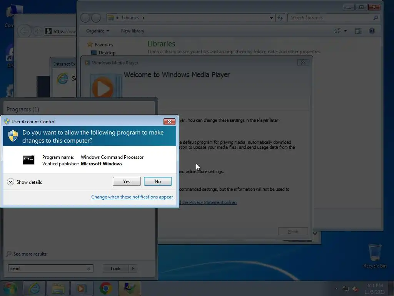394x296 pixels.
Task: Click the last pinned taskbar application icon
Action: coord(129,288)
